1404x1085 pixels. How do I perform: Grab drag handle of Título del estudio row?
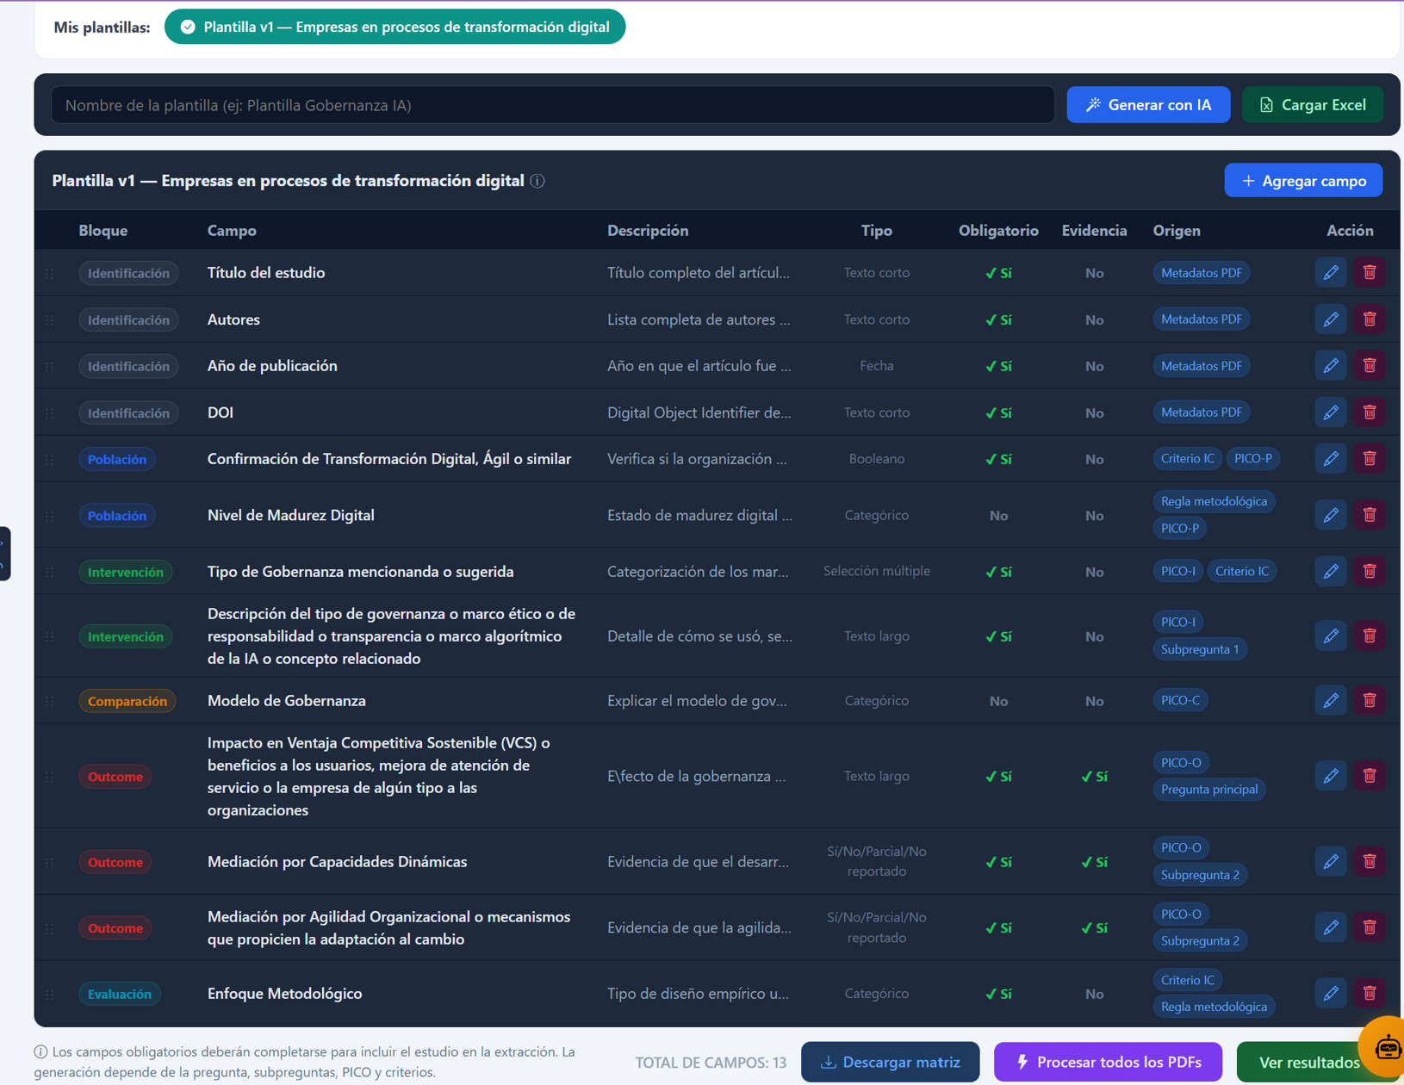50,274
